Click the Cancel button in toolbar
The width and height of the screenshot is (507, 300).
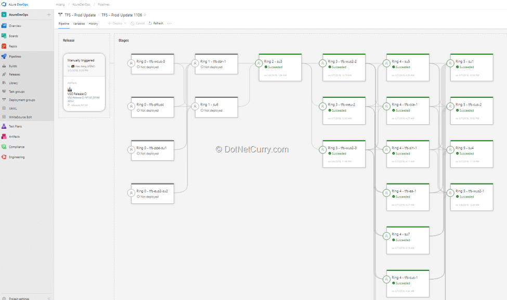coord(138,23)
